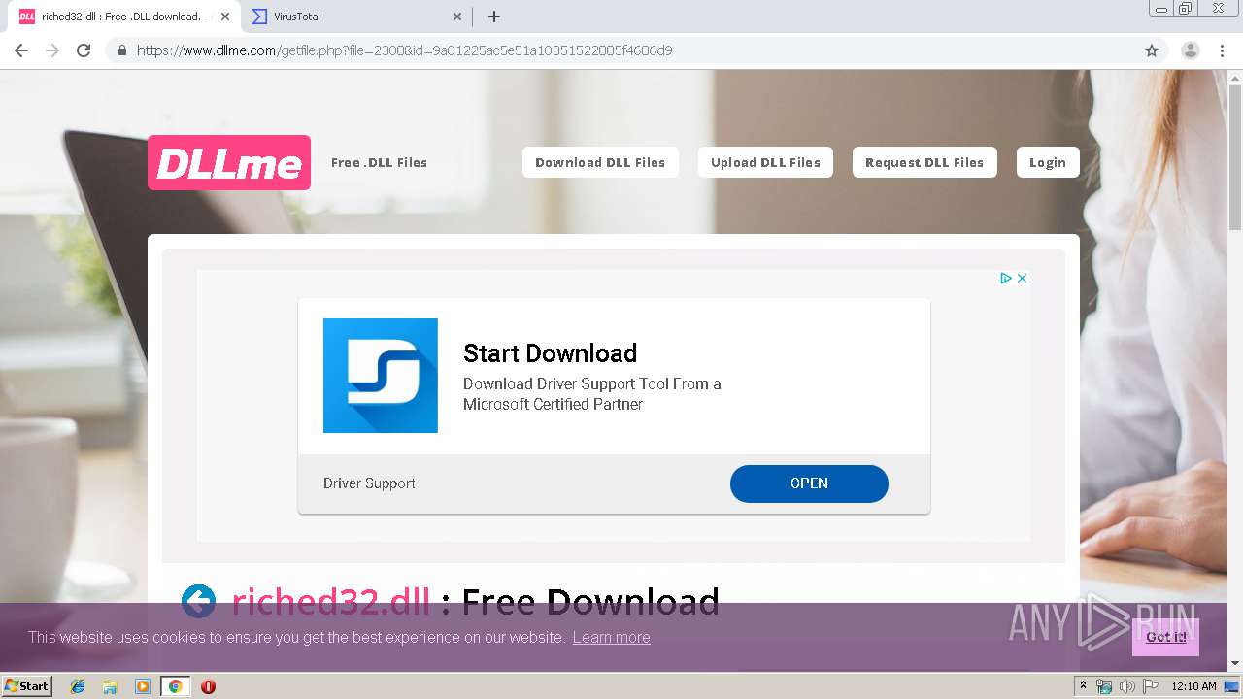Open the Windows Start menu

(x=27, y=685)
